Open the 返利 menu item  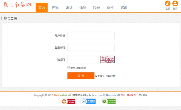tap(110, 8)
